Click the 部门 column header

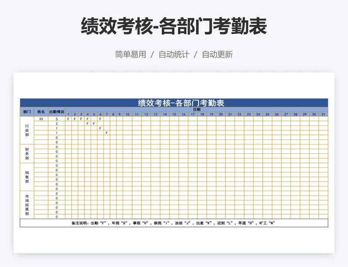tap(27, 112)
